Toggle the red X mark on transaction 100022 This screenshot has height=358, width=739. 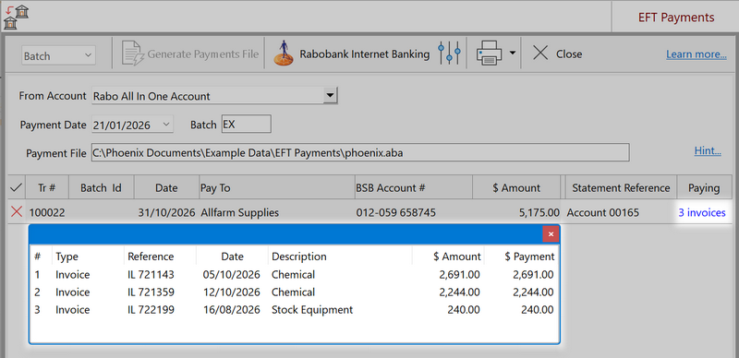pos(17,212)
